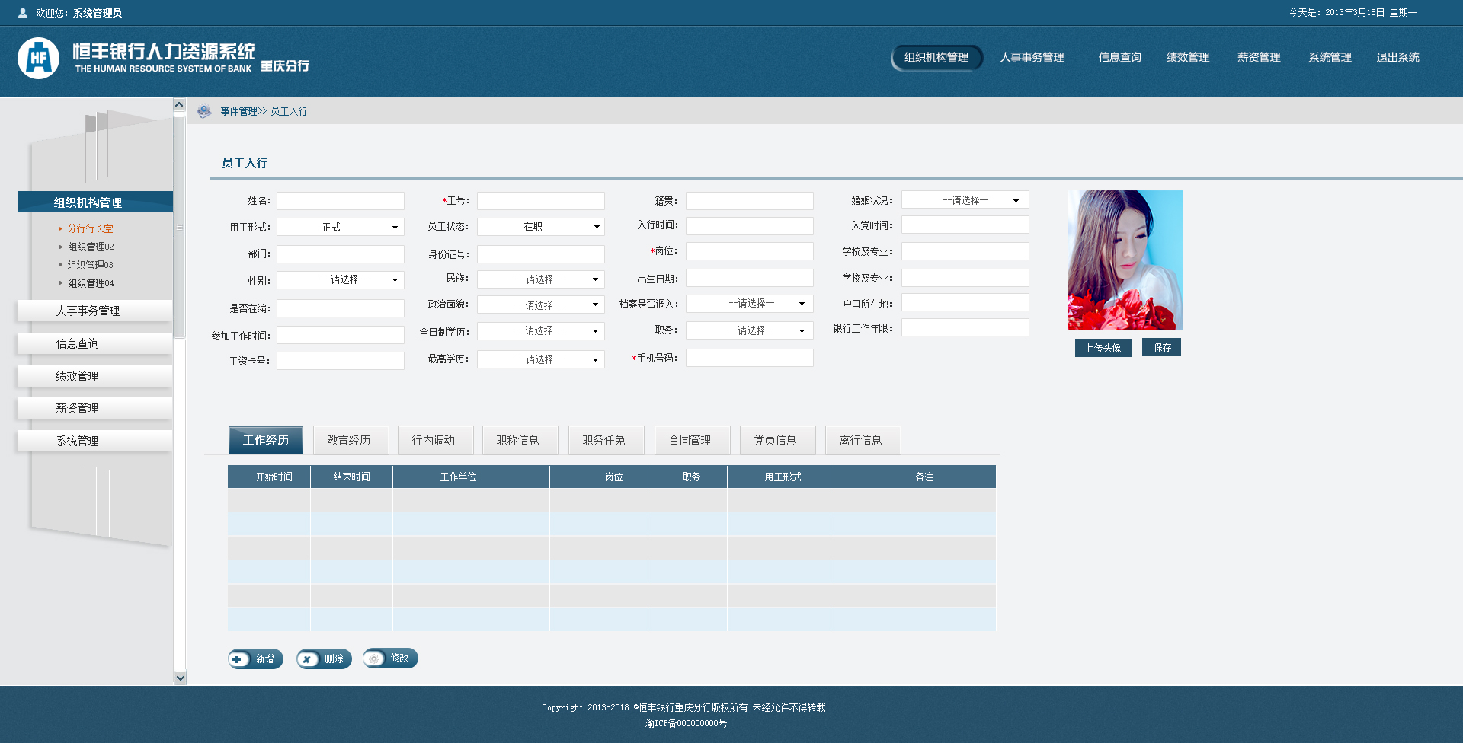Select 分行长室 in sidebar tree
This screenshot has height=743, width=1463.
[90, 228]
